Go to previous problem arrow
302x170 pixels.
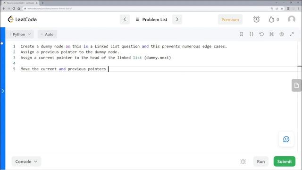[125, 19]
